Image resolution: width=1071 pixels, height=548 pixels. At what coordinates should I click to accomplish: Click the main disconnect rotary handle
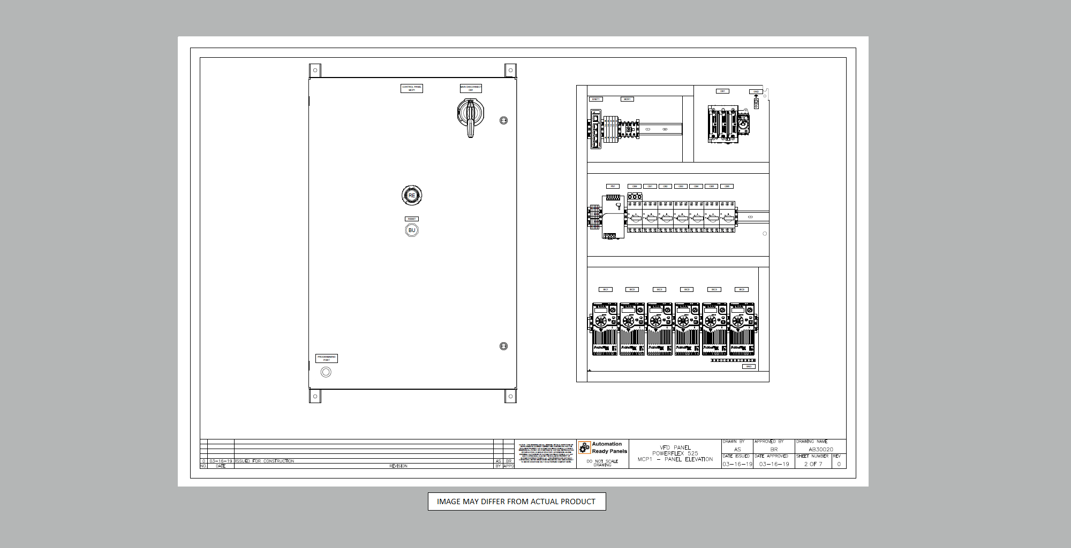[471, 115]
